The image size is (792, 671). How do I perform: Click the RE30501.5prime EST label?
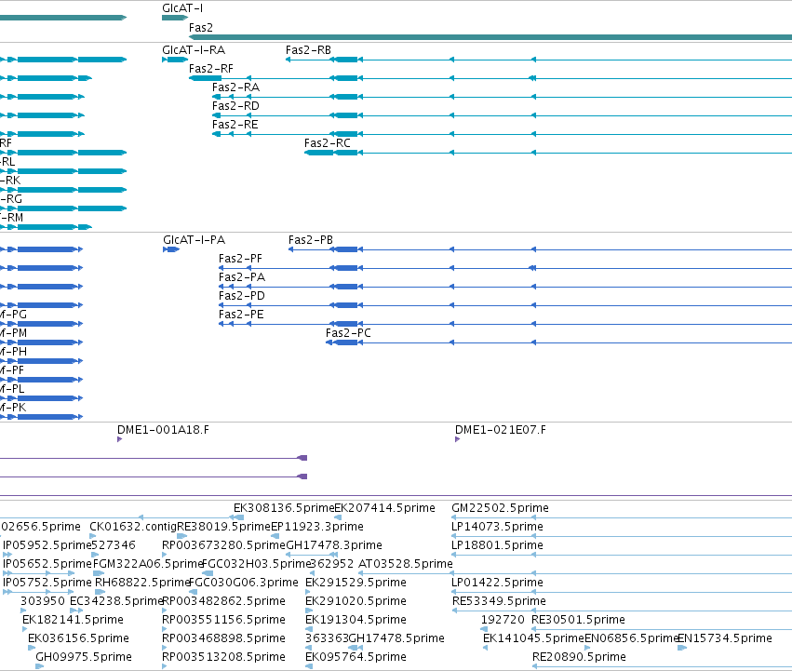pyautogui.click(x=578, y=620)
